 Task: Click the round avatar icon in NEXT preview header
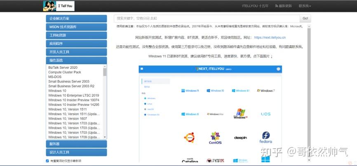tap(278, 69)
